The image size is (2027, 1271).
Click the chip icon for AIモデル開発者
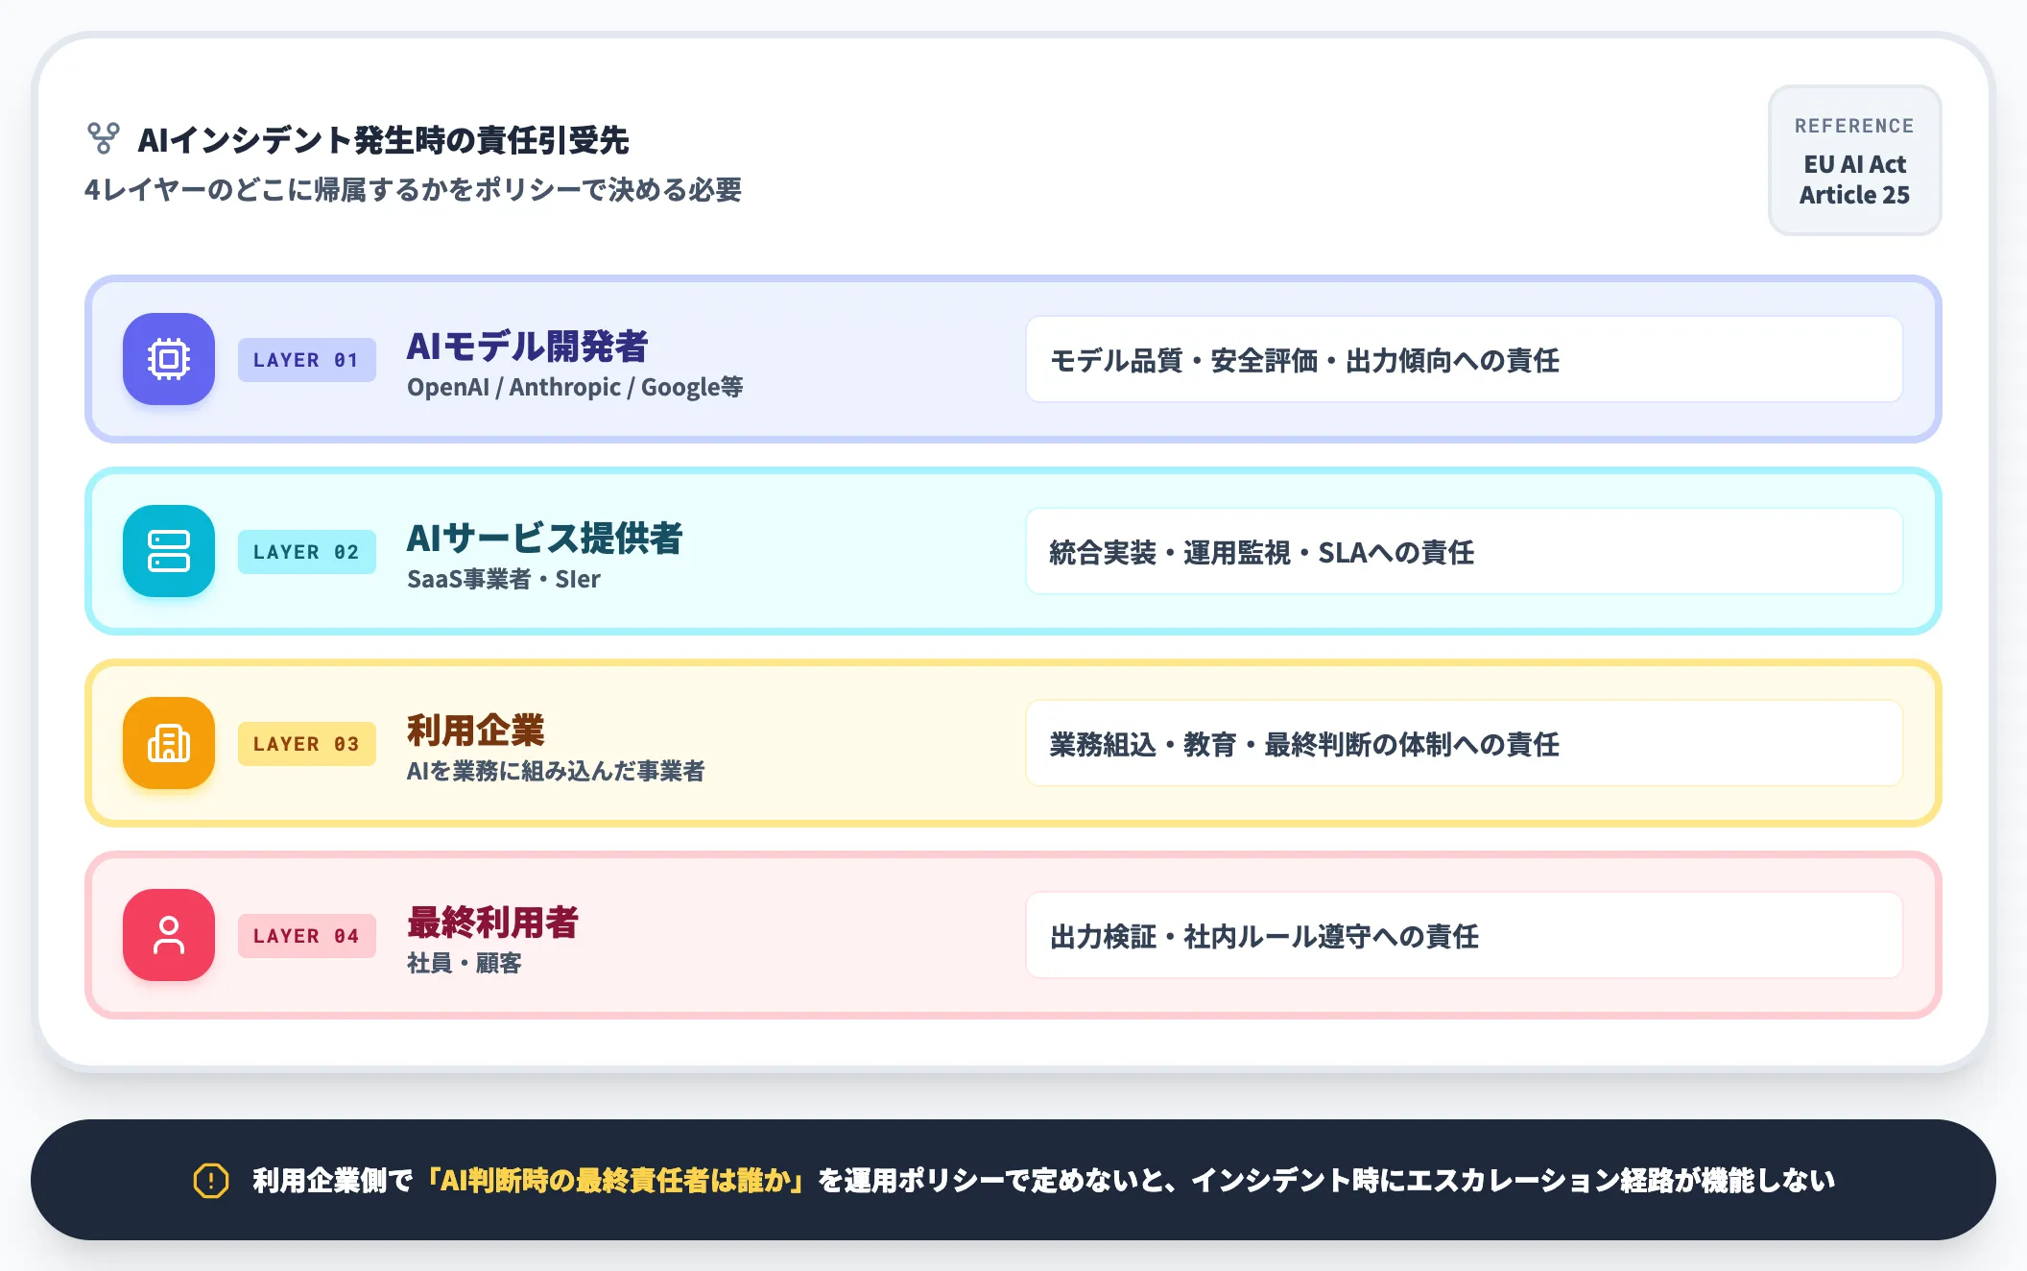click(169, 359)
